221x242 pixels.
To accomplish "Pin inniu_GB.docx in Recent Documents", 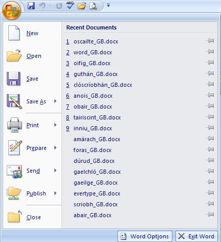I will click(210, 128).
